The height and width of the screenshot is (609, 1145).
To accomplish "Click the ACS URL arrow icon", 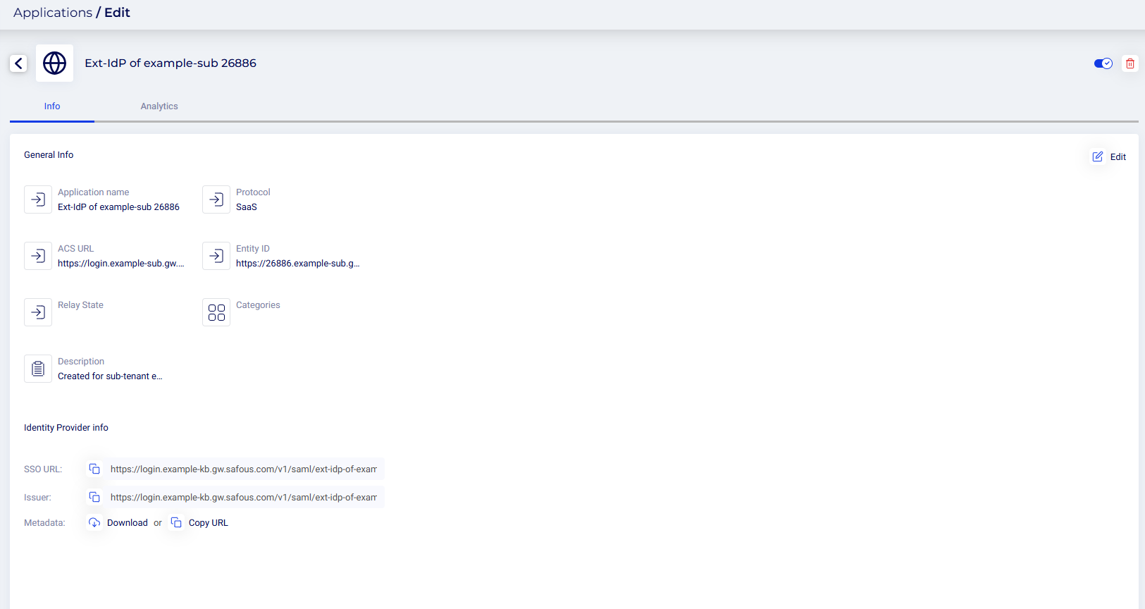I will (38, 256).
